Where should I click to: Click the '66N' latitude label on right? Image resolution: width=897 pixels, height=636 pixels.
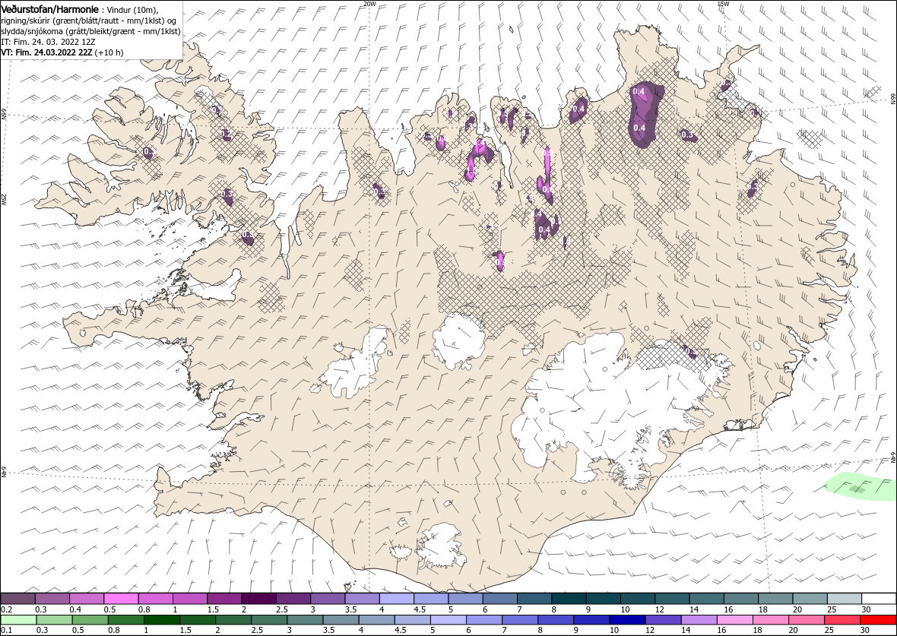(x=893, y=99)
